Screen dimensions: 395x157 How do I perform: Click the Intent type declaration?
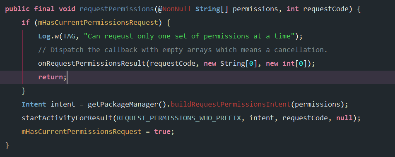[x=34, y=104]
